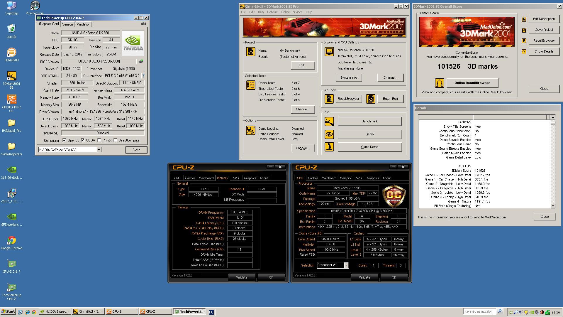Toggle the PhysX checkbox in GPU-Z
Image resolution: width=563 pixels, height=317 pixels.
pos(99,140)
